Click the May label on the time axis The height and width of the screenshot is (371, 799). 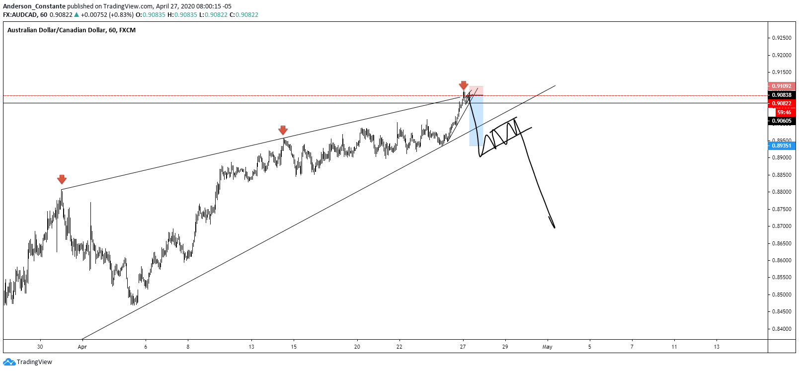click(x=548, y=347)
